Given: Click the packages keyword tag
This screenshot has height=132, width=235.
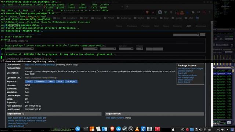Looking at the screenshot, I should pos(71,81).
